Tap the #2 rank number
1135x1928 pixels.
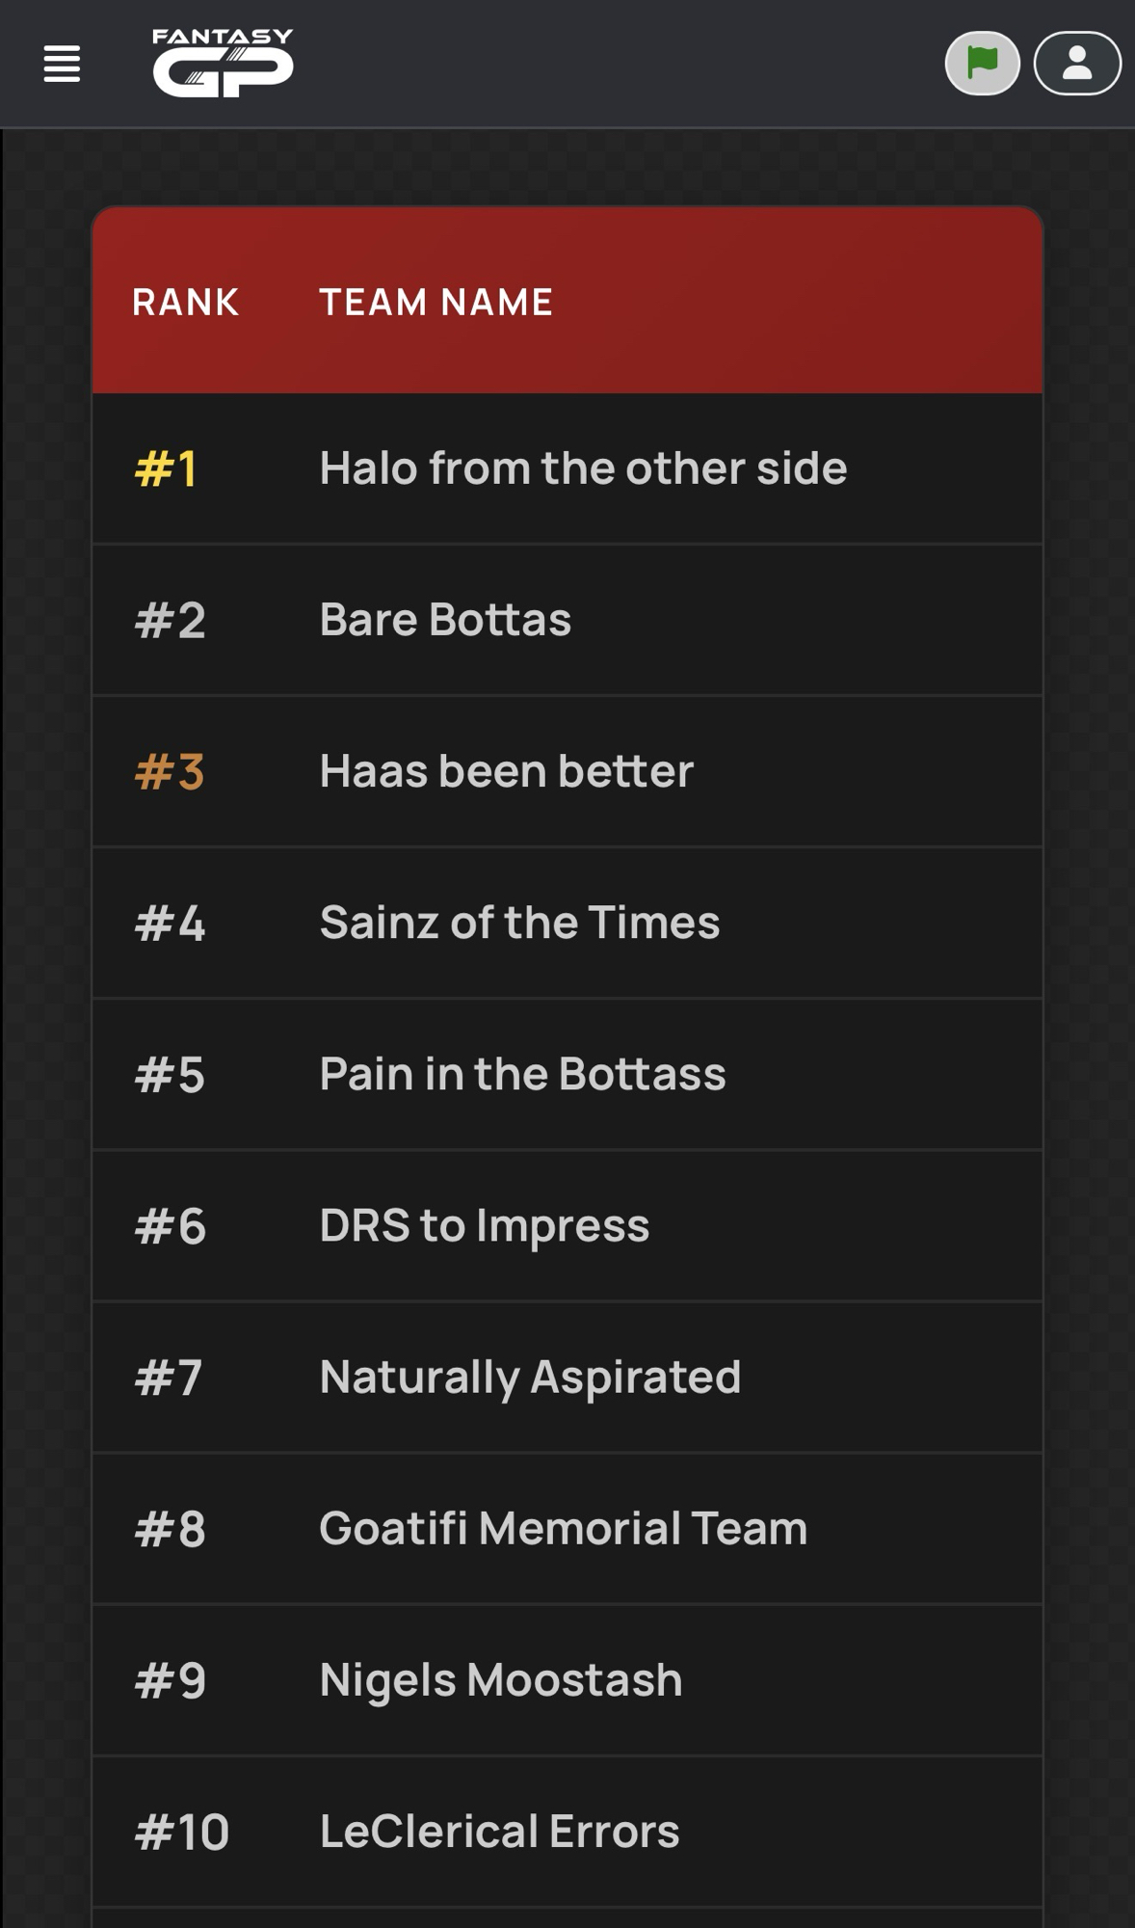click(x=170, y=621)
